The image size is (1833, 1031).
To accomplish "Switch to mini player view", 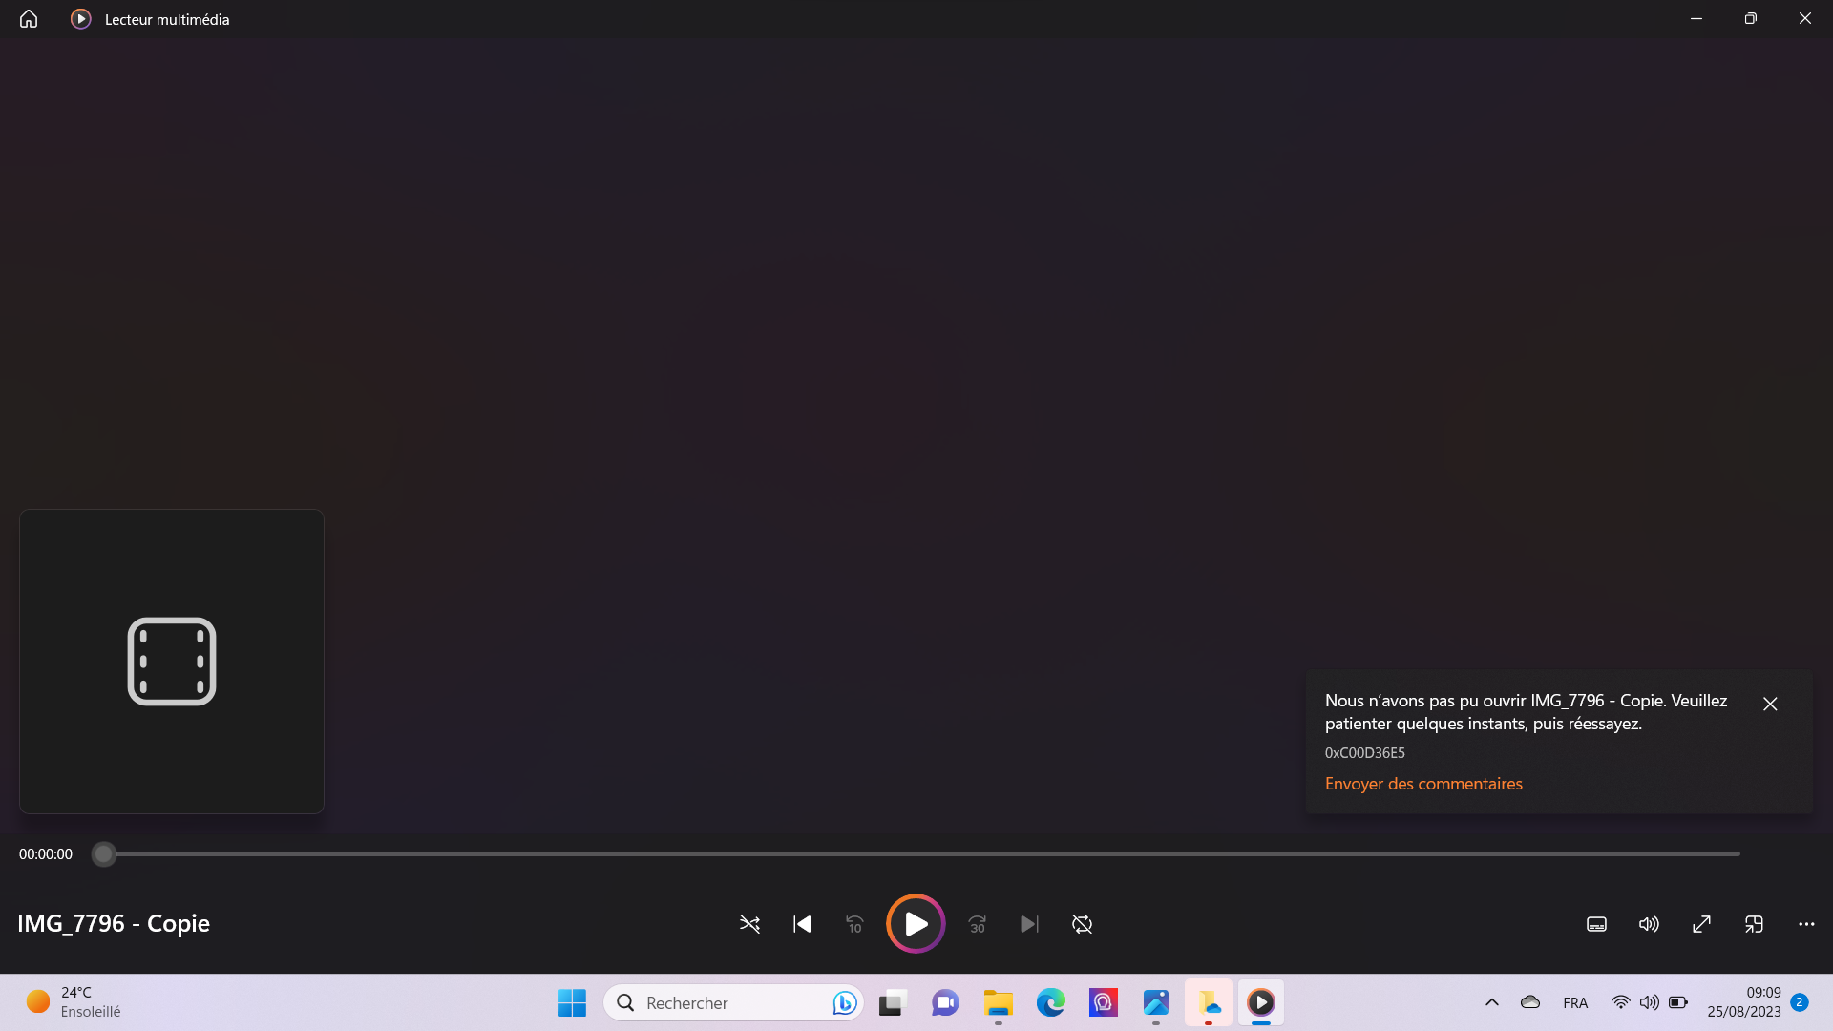I will tap(1754, 924).
